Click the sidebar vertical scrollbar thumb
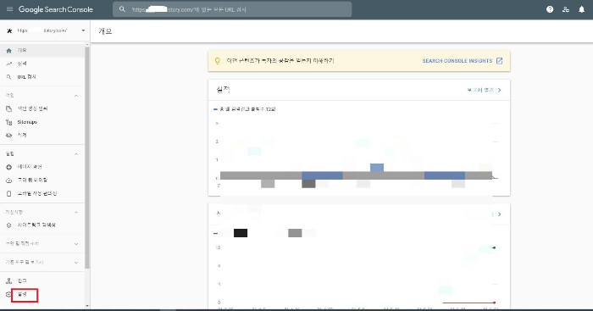 coord(87,157)
